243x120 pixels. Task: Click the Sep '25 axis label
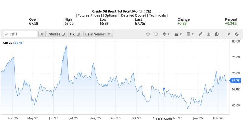click(115, 118)
